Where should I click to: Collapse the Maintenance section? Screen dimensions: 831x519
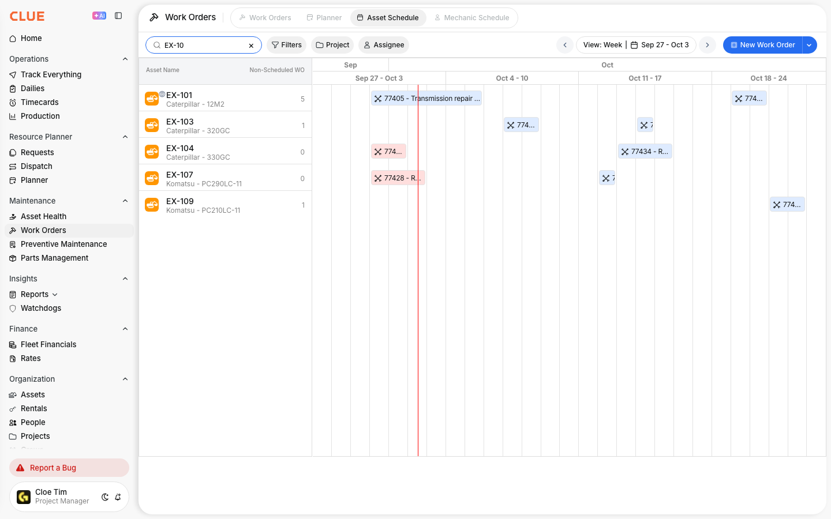point(125,201)
